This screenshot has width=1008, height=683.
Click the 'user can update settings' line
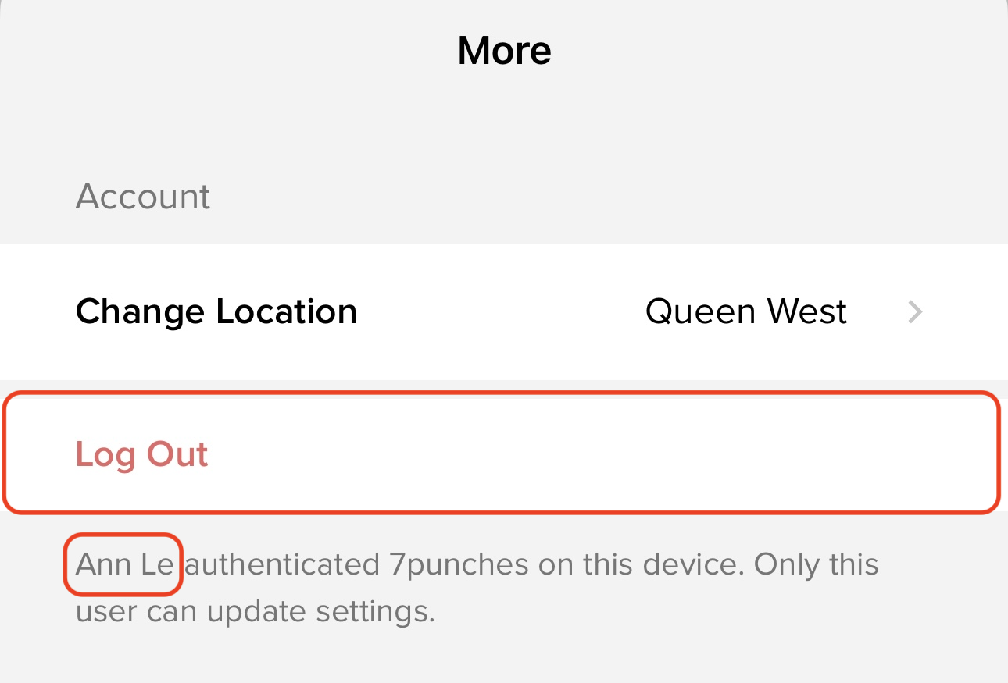click(x=255, y=611)
